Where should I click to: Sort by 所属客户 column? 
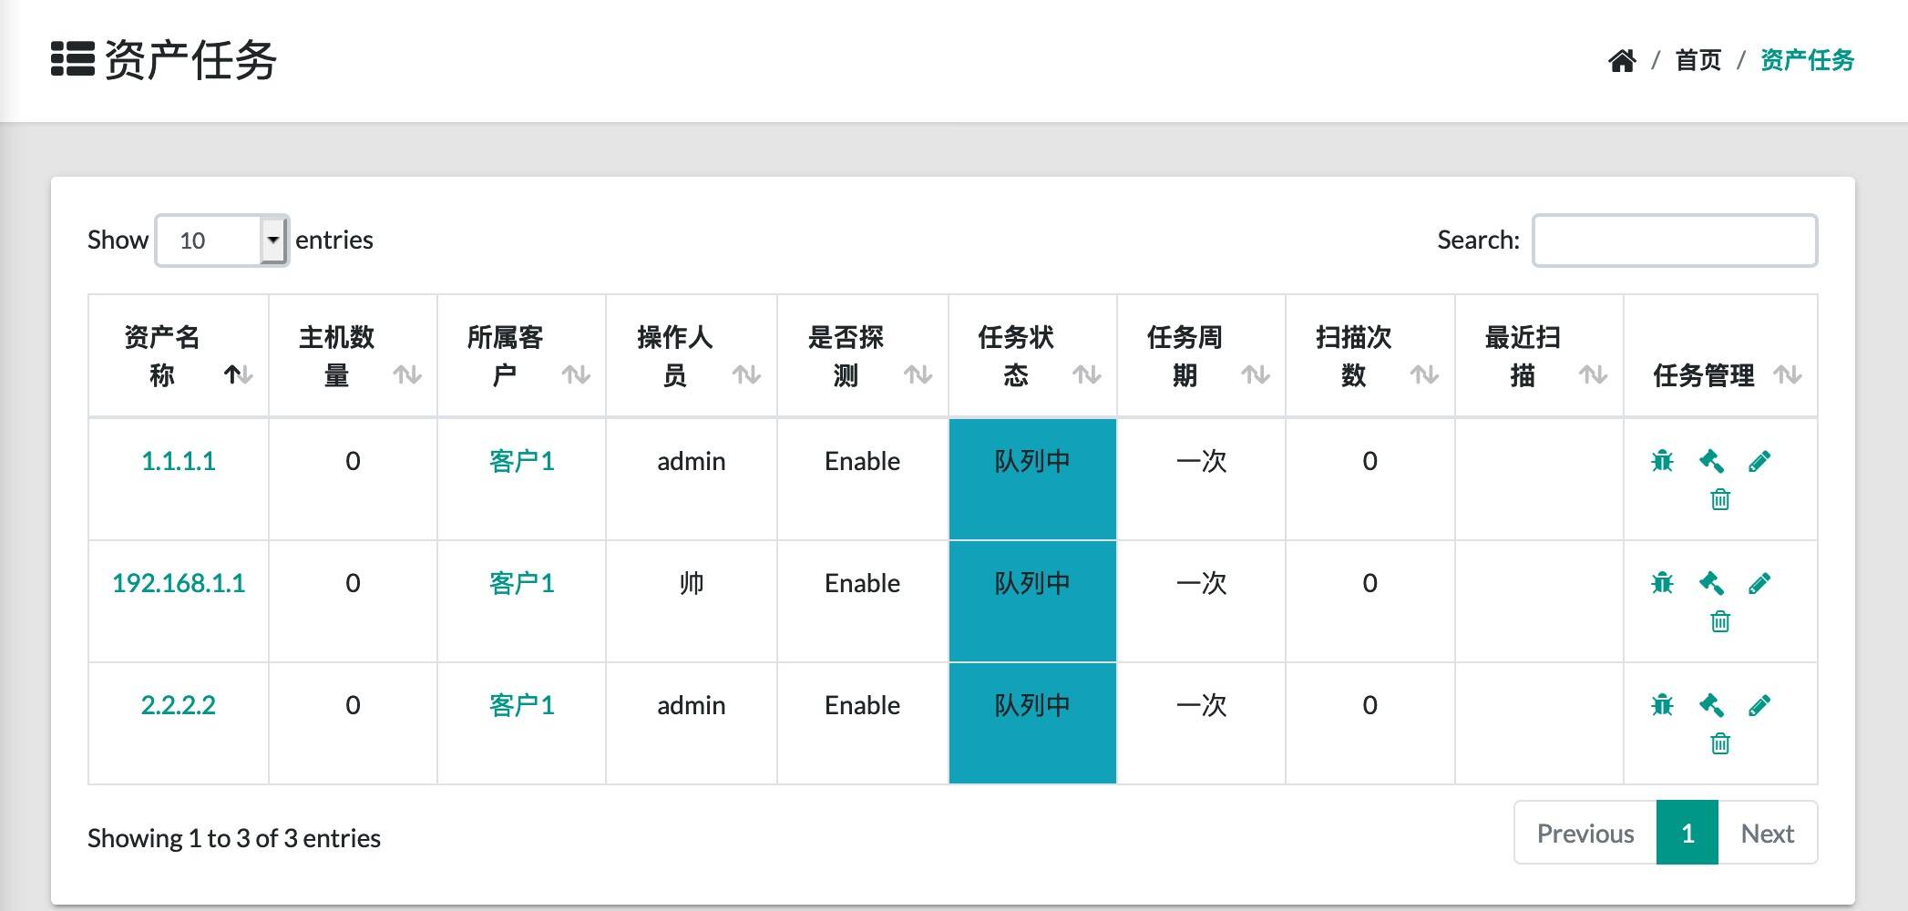click(x=521, y=356)
